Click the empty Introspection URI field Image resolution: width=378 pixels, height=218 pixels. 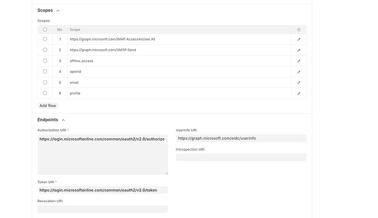pos(241,157)
